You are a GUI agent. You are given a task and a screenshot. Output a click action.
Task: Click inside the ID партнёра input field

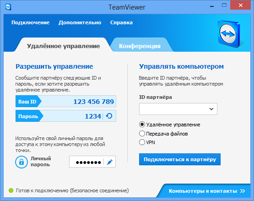174,109
